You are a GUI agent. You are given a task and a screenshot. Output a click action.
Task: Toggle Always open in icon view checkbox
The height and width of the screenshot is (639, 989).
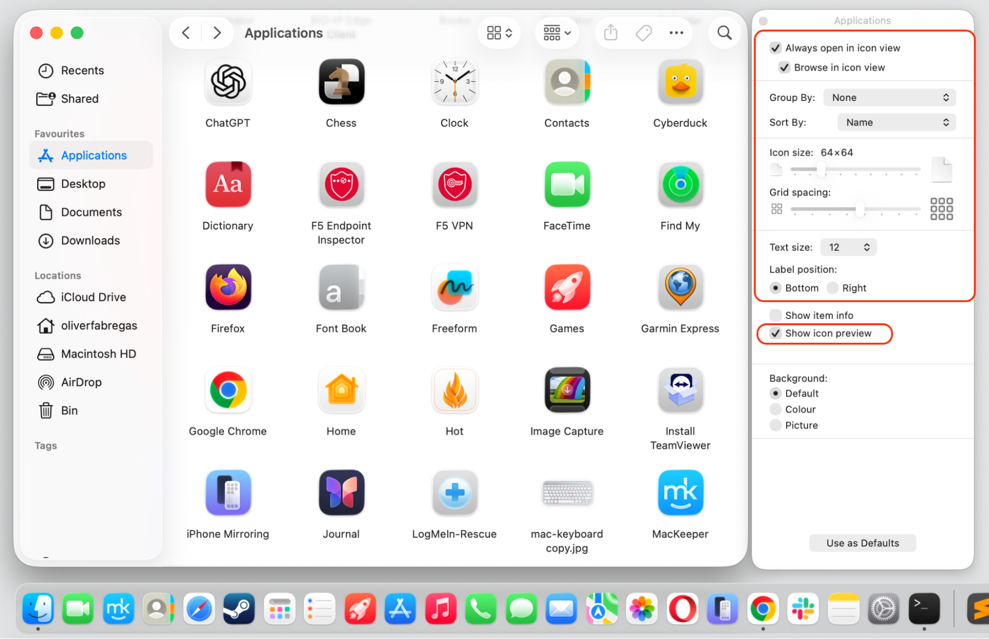pos(775,48)
